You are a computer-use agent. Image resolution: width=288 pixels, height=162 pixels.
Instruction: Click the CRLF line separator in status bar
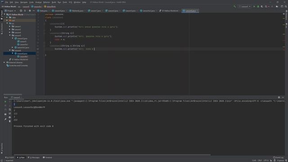(260, 160)
